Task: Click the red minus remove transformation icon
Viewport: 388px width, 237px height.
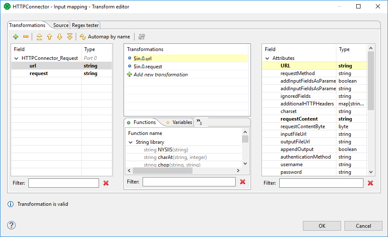Action: pos(26,37)
